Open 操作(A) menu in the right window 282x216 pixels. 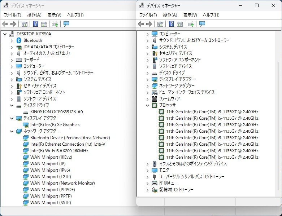click(x=170, y=15)
